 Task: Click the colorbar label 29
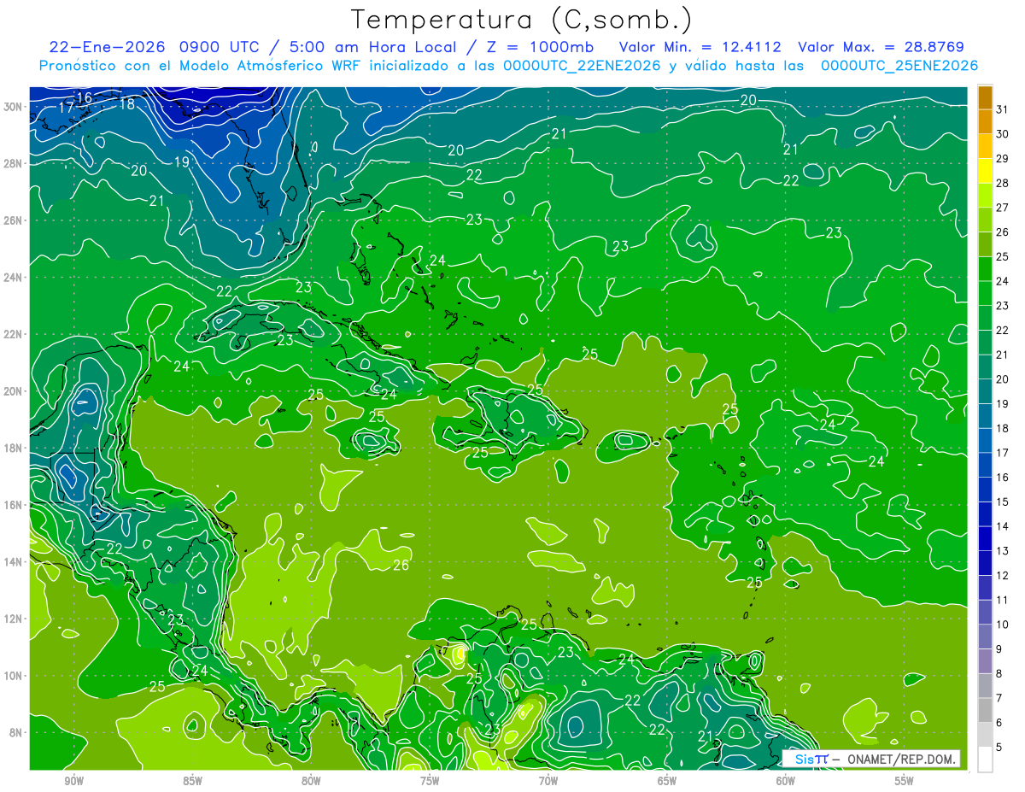(1003, 159)
